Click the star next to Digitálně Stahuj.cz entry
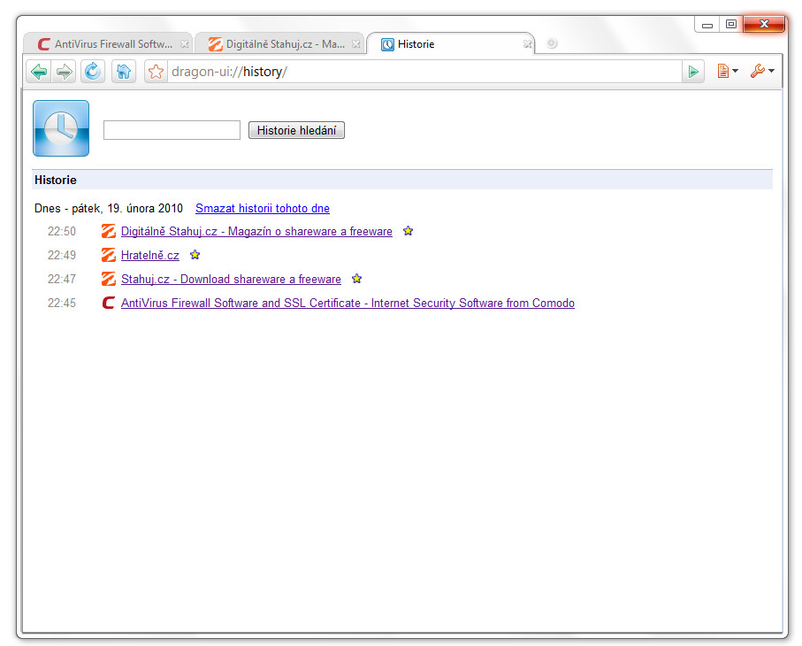Viewport: 802px width, 646px height. tap(408, 231)
